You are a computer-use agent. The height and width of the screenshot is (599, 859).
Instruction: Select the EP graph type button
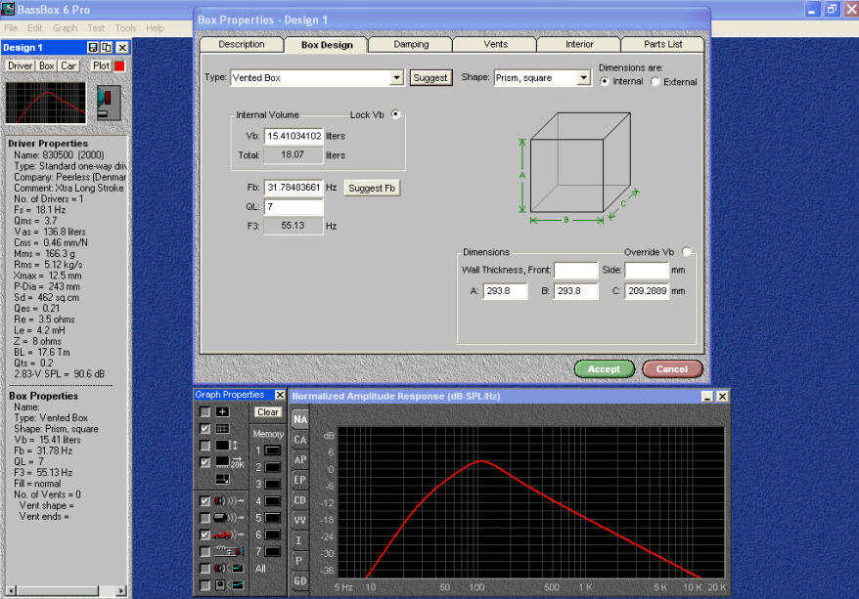(x=300, y=481)
